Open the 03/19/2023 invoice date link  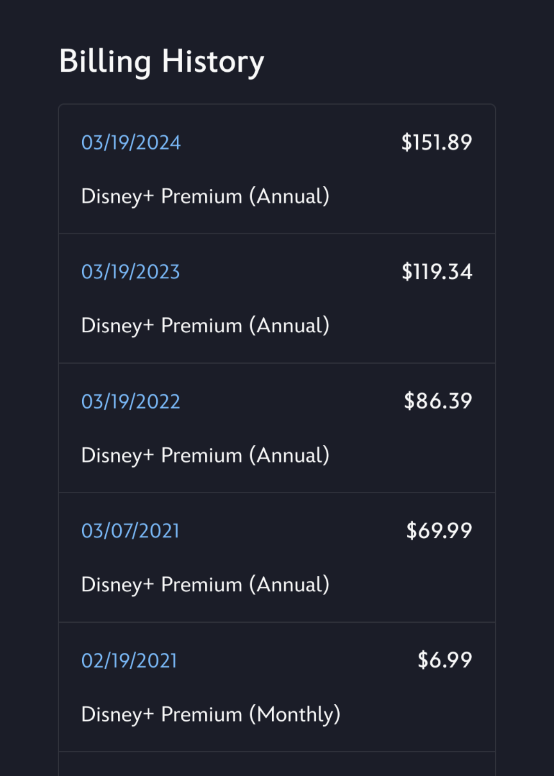point(130,272)
